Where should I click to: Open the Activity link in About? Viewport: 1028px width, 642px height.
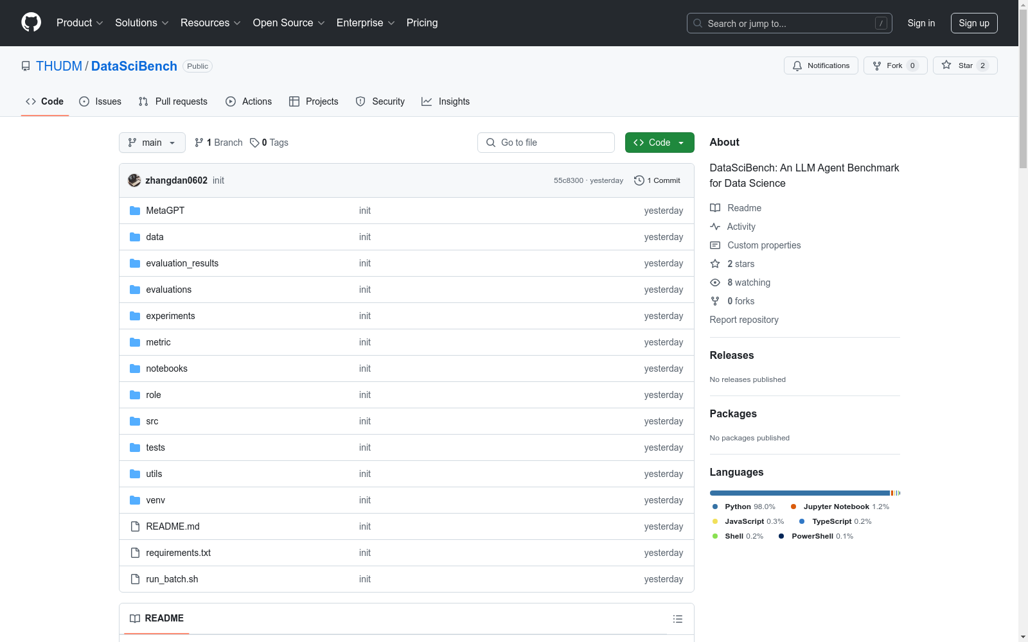(733, 227)
